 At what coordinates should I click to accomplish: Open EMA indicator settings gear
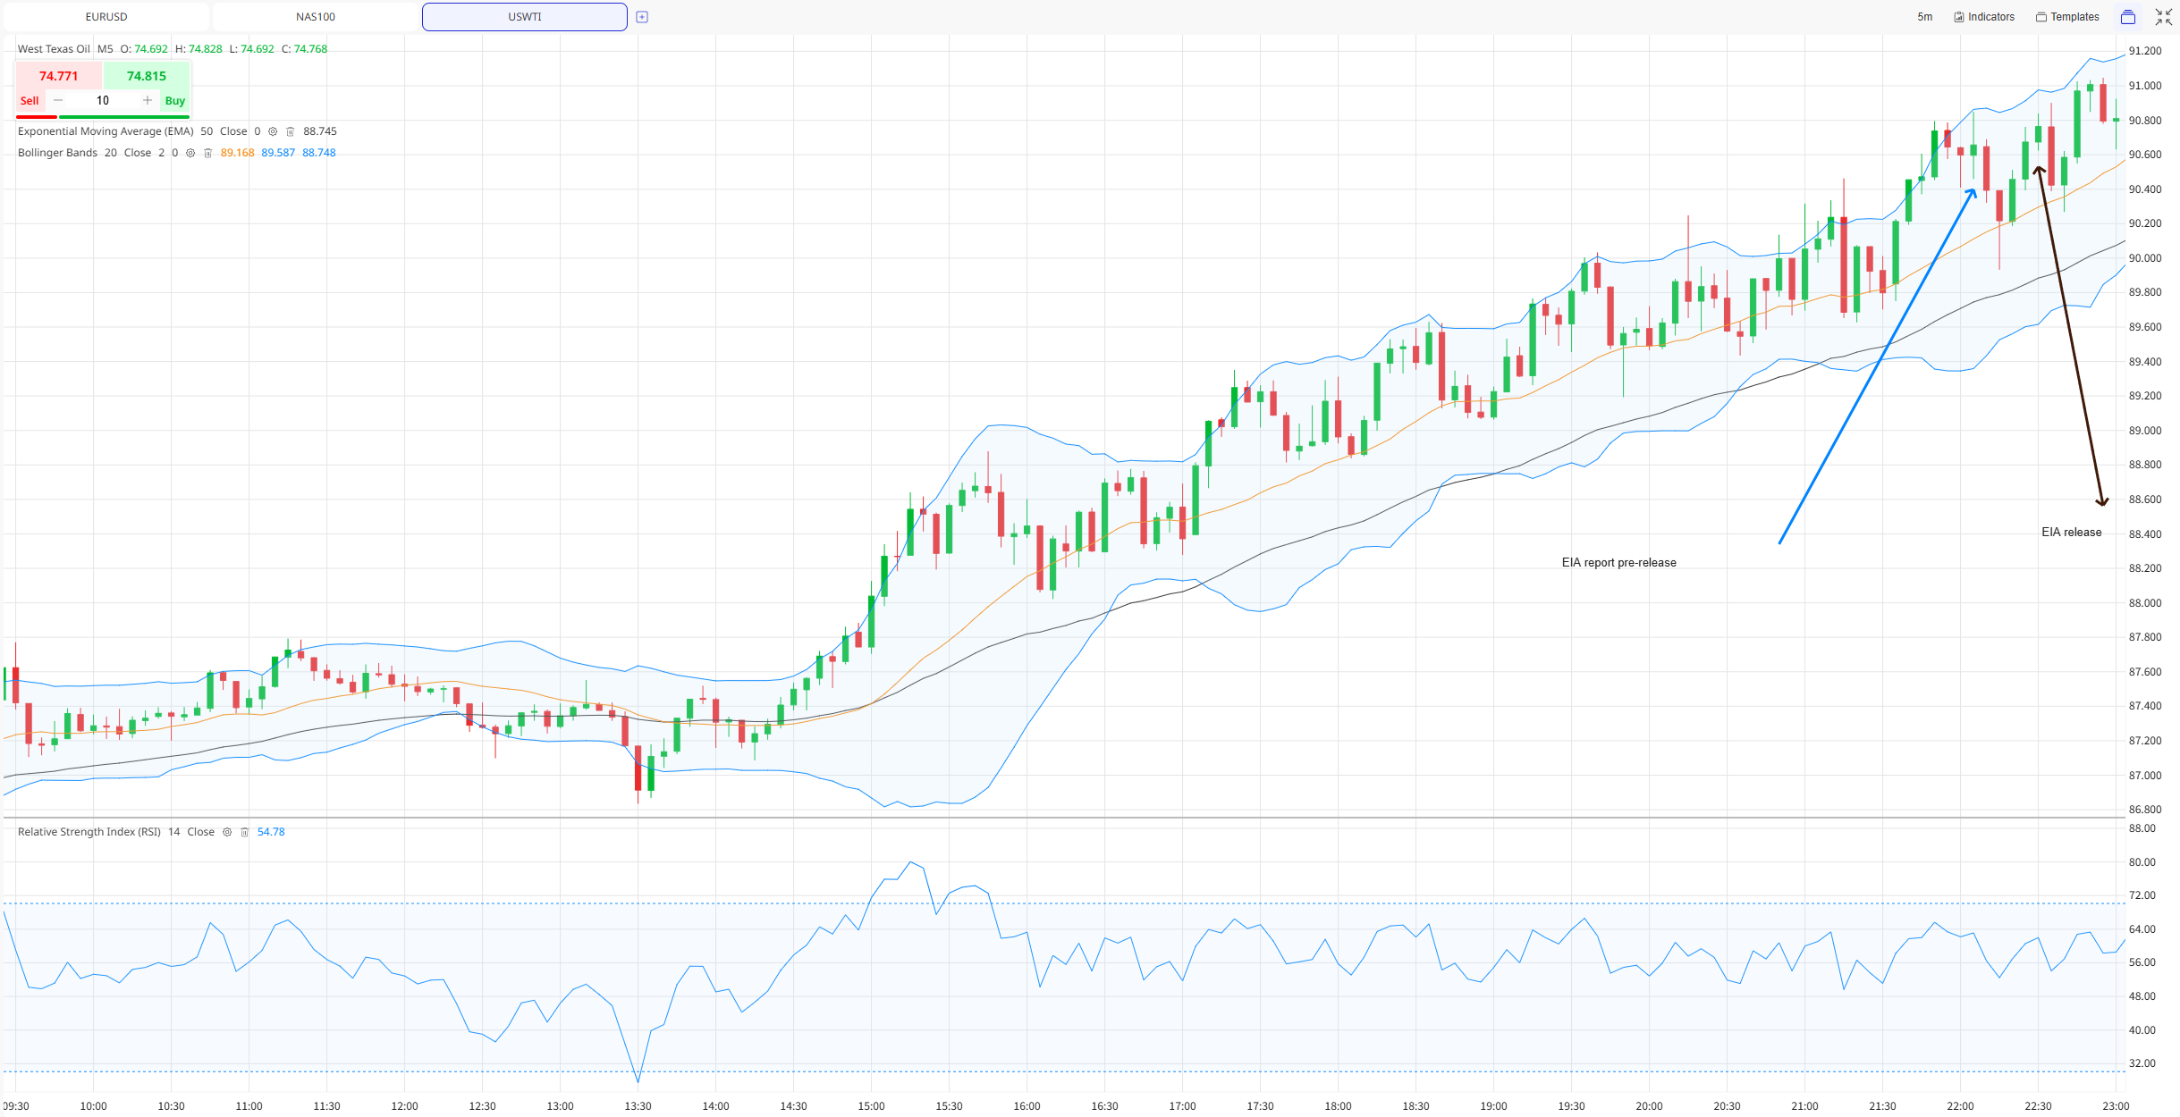coord(273,131)
